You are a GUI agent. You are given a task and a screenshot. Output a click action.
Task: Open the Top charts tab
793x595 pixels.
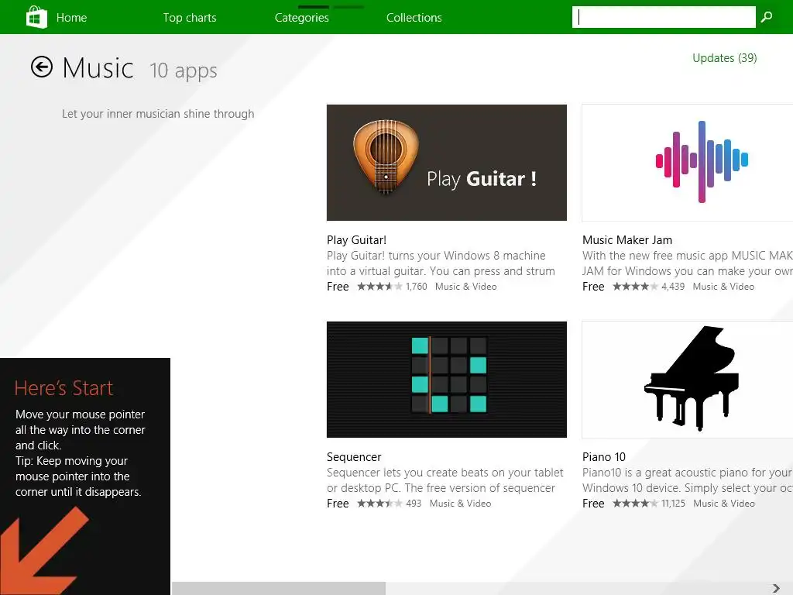[190, 18]
